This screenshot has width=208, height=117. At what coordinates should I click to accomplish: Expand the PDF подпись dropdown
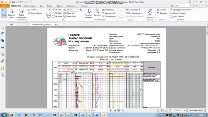click(x=153, y=17)
